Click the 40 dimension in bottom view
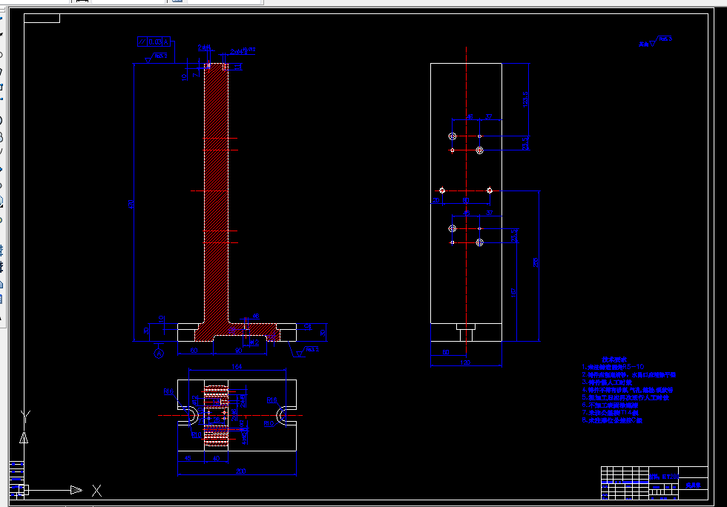Screen dimensions: 727x507 click(216, 458)
